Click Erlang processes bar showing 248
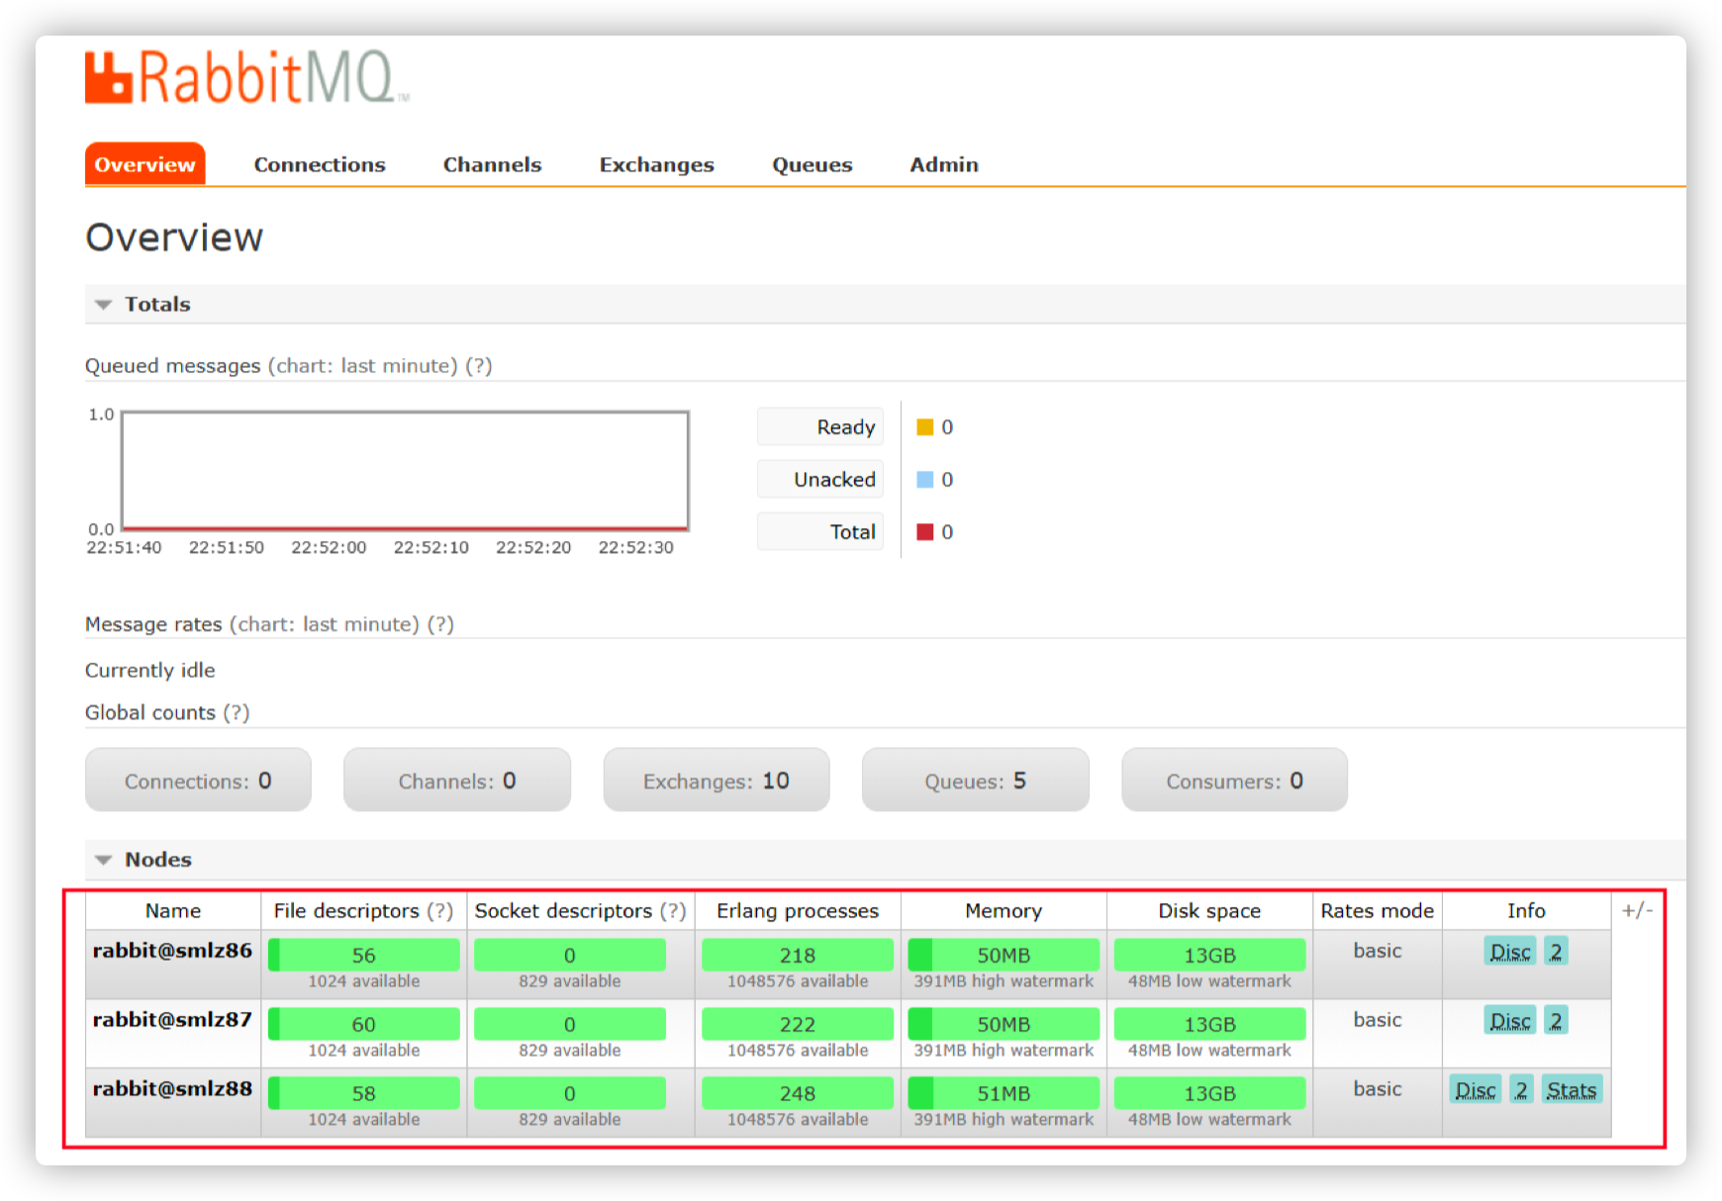1722x1201 pixels. (x=798, y=1094)
